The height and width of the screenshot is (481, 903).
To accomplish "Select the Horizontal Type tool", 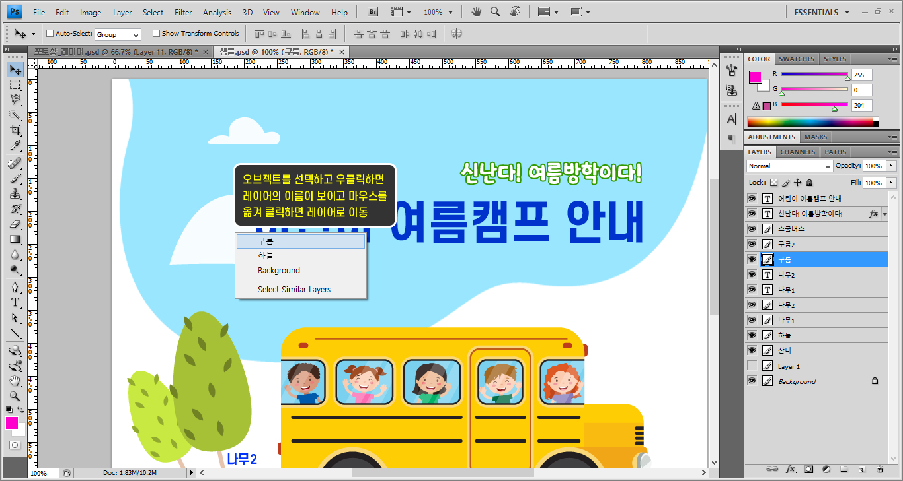I will 15,302.
